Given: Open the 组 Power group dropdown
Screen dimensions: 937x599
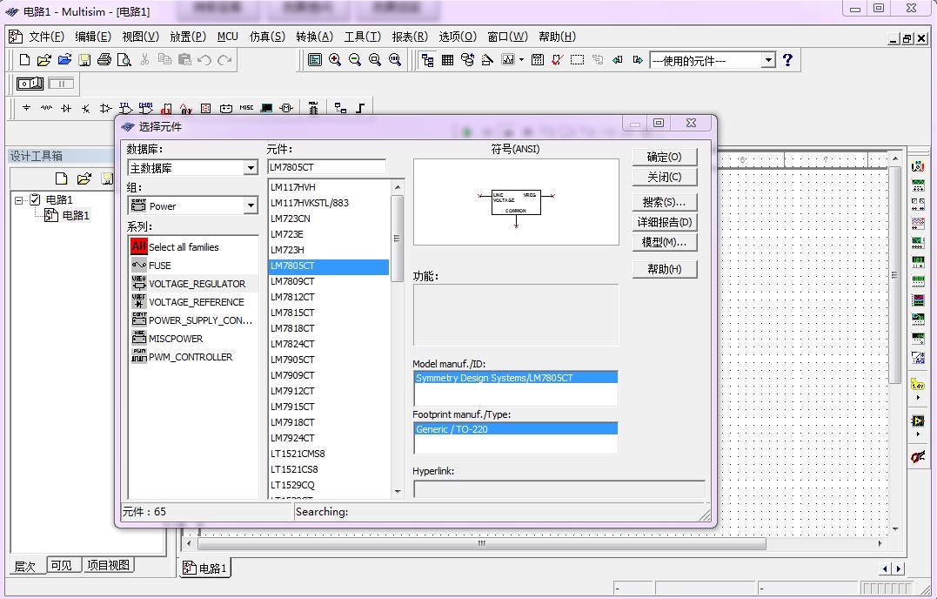Looking at the screenshot, I should click(x=251, y=206).
